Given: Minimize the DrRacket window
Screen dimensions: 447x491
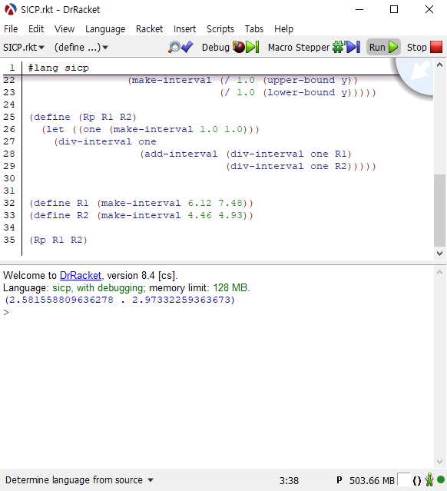Looking at the screenshot, I should point(359,9).
